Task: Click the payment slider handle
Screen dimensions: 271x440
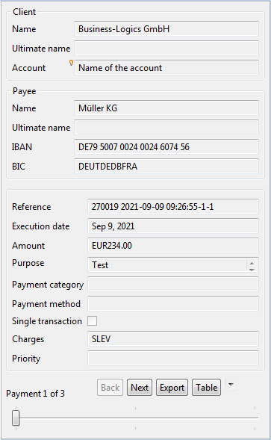Action: 16,418
